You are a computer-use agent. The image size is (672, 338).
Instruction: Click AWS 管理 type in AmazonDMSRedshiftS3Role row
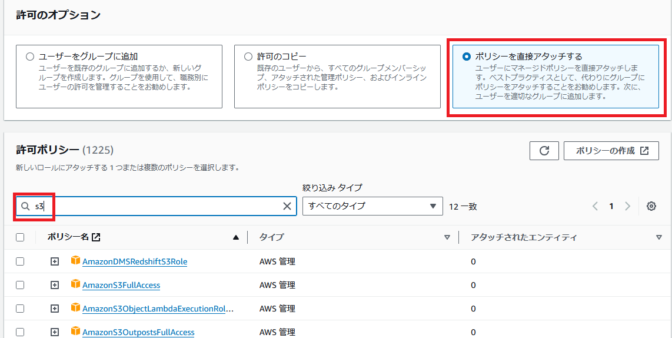[x=277, y=261]
